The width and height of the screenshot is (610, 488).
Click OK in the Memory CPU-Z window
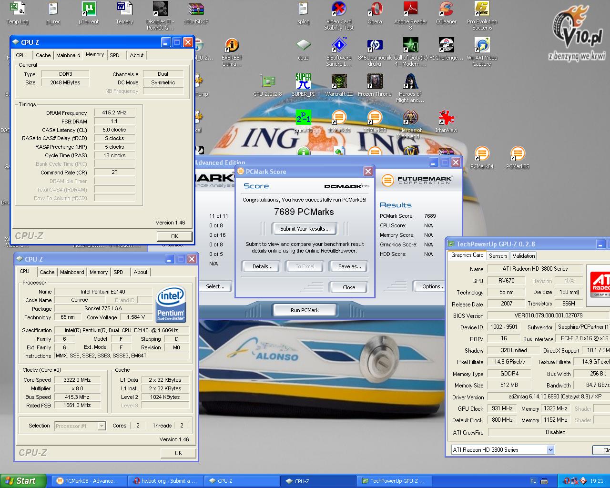(x=174, y=236)
